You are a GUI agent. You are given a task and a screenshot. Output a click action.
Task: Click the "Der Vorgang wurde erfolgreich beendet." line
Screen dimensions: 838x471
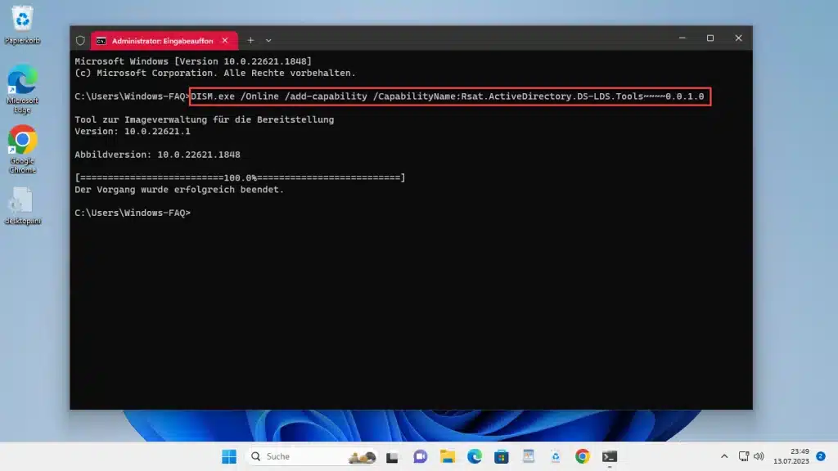coord(179,190)
